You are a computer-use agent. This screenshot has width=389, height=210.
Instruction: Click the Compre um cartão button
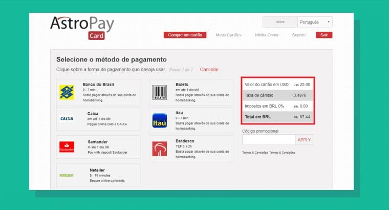click(185, 35)
